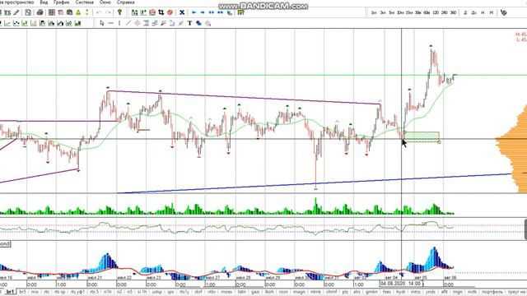Switch to the chmf tab

click(x=331, y=292)
